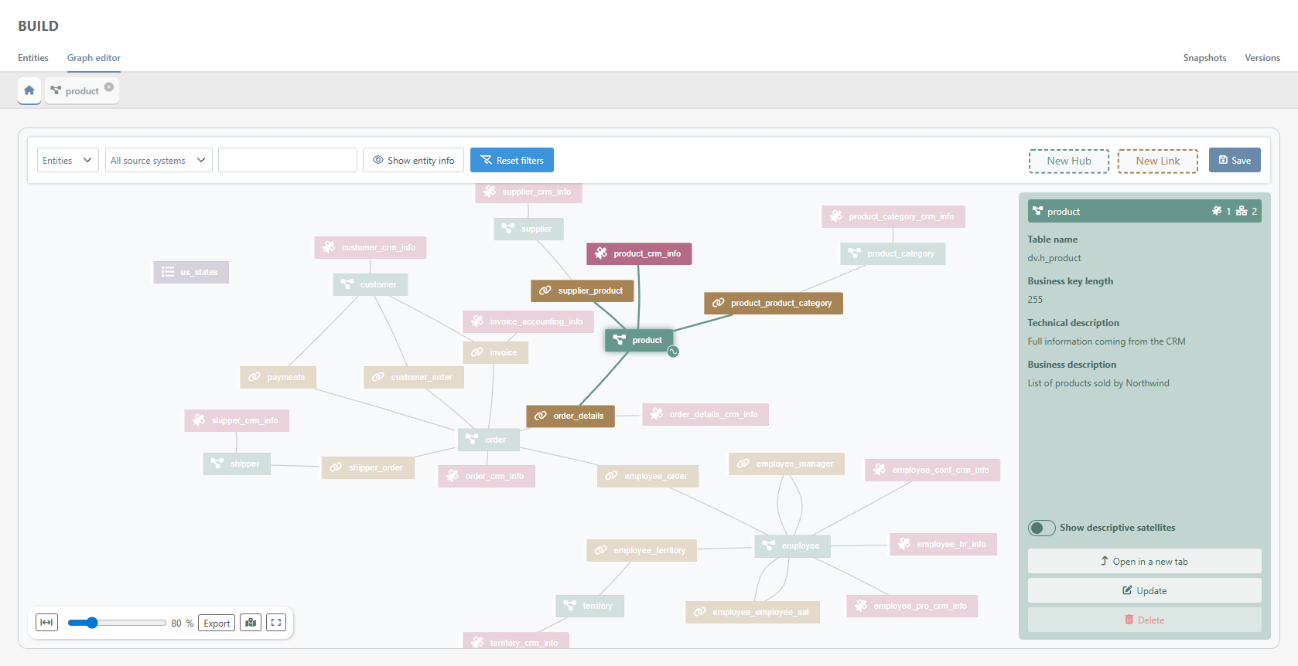Viewport: 1298px width, 666px height.
Task: Select the shipper hub node
Action: (x=237, y=464)
